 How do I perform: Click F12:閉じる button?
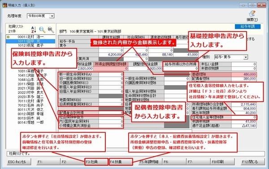coord(252,162)
